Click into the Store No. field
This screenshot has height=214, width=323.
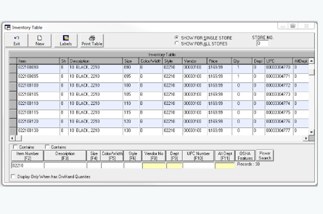[x=262, y=44]
